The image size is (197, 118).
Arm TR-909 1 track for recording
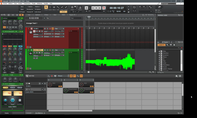click(50, 29)
